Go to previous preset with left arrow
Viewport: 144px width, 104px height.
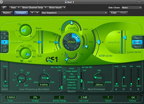pos(32,13)
